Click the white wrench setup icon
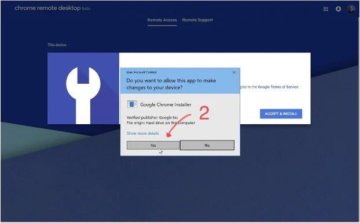Viewport: 360px width, 223px height. pyautogui.click(x=83, y=95)
